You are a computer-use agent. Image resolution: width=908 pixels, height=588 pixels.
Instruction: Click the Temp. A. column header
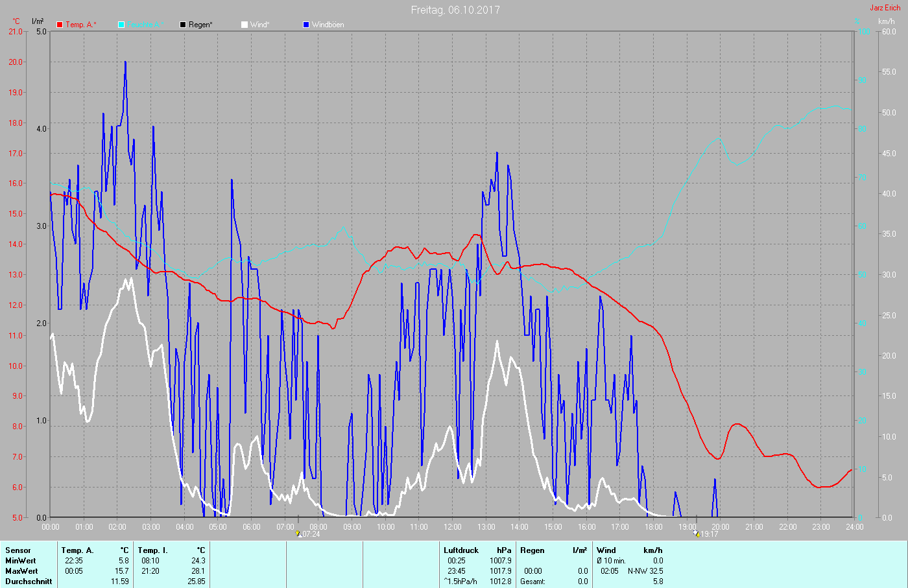coord(77,550)
